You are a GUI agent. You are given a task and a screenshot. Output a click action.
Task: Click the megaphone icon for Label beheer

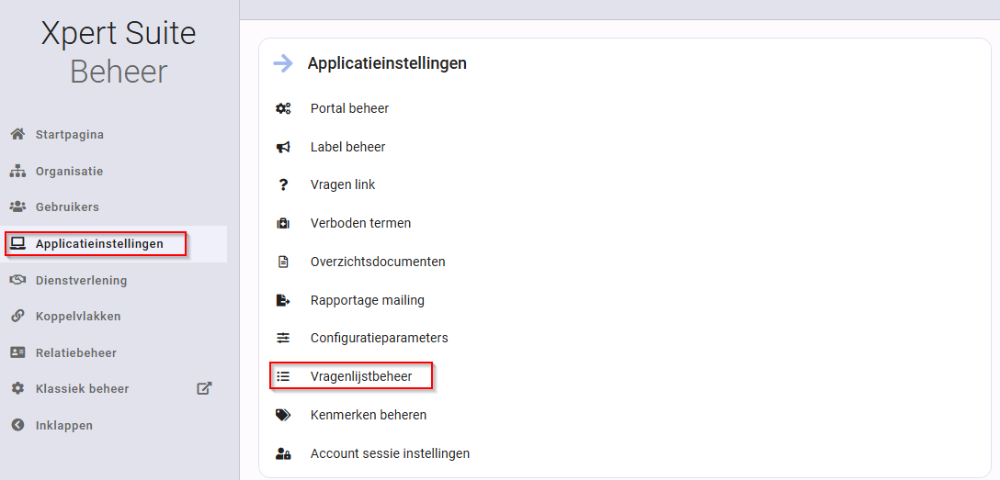(283, 147)
